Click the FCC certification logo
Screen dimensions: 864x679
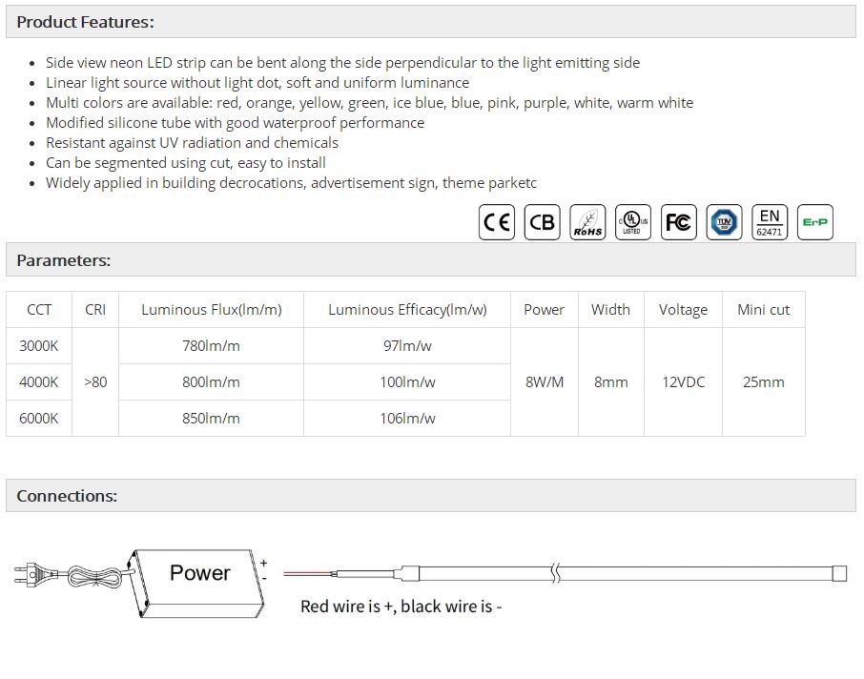678,222
